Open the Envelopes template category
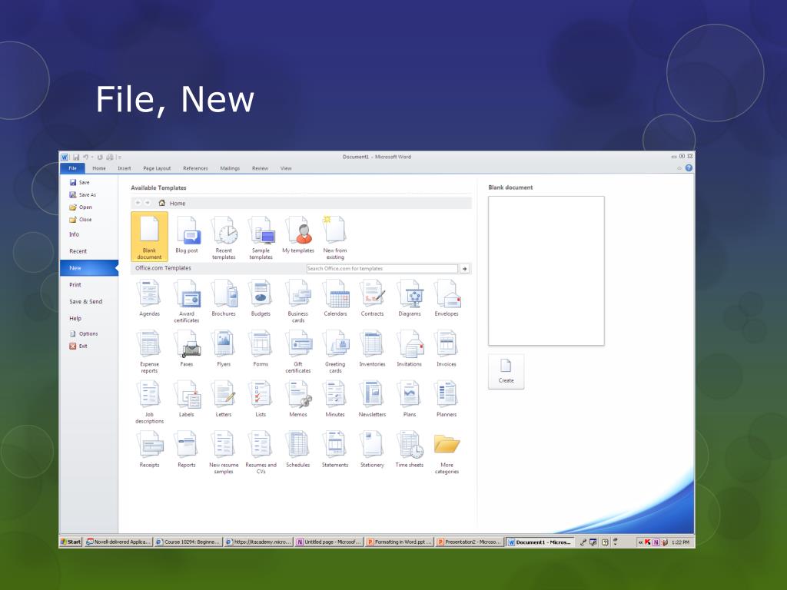 pyautogui.click(x=447, y=298)
